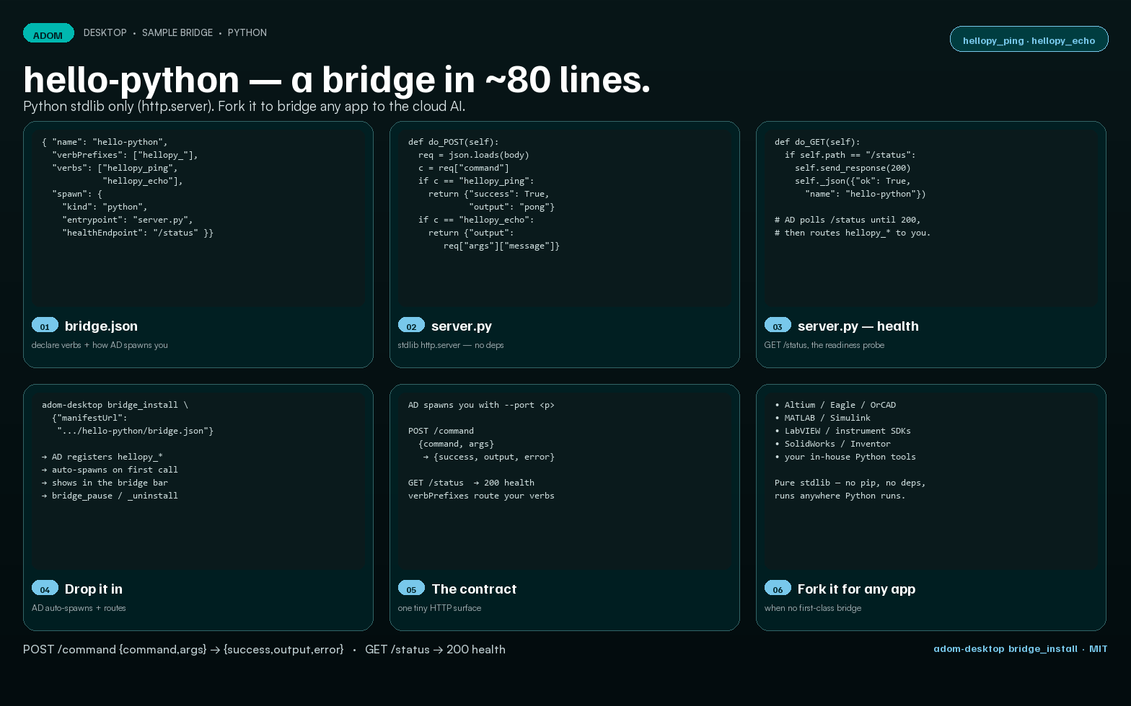Click the 'SolidWorks / Inventor' bullet
The width and height of the screenshot is (1131, 706).
[x=832, y=444]
